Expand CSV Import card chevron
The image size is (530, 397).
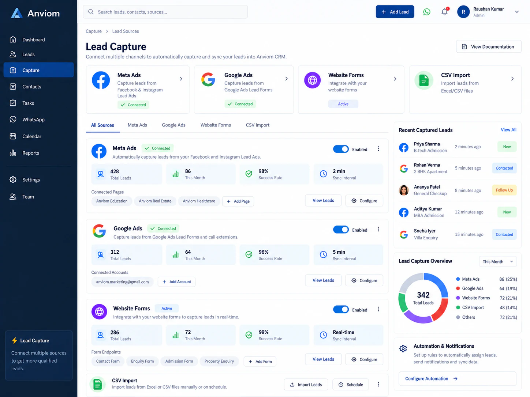512,79
